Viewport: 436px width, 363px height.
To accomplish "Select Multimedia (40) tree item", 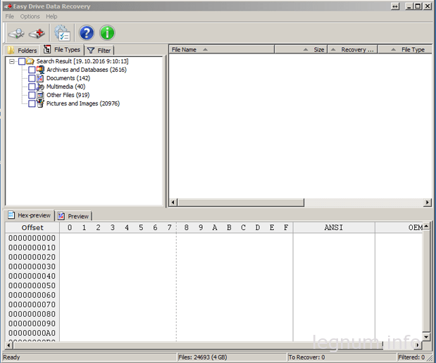I will click(66, 87).
